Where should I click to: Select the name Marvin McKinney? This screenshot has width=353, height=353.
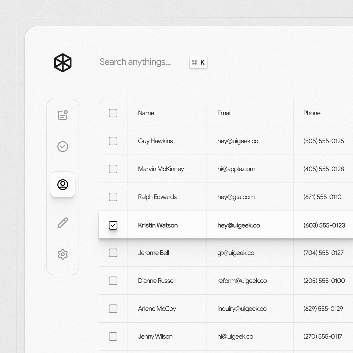point(161,169)
